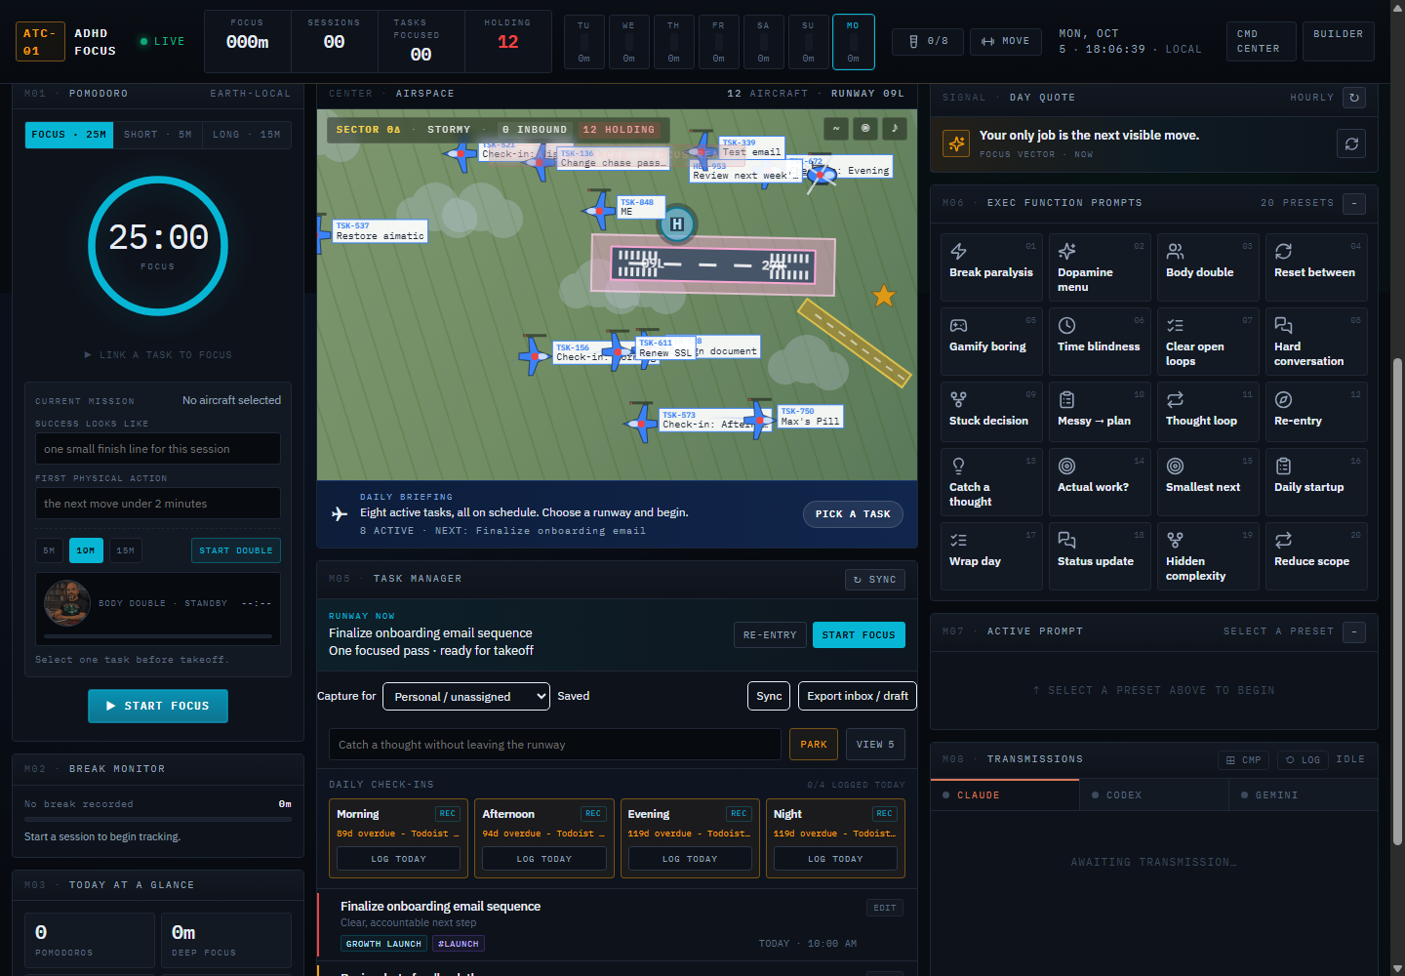Select the Hidden complexity preset
Screen dimensions: 1405x976
tap(1208, 556)
